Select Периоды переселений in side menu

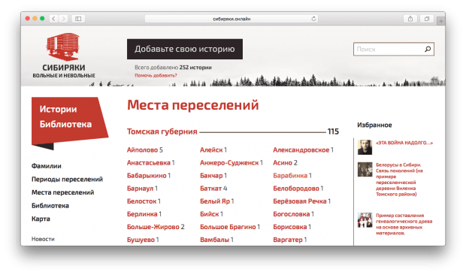(67, 179)
